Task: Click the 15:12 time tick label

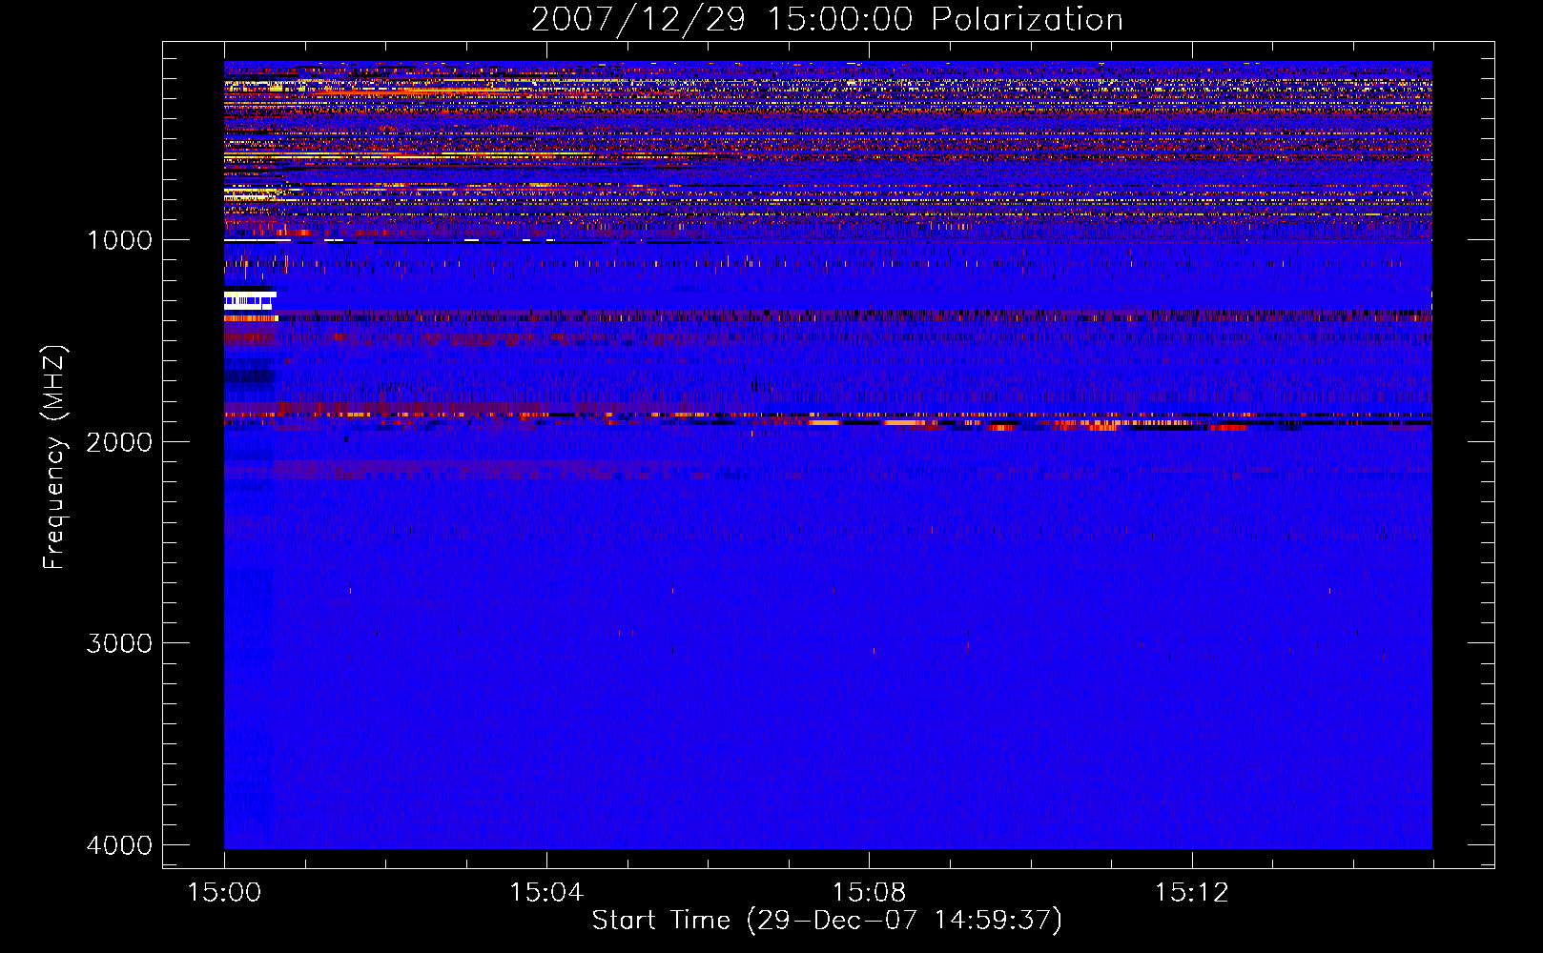Action: click(1191, 892)
